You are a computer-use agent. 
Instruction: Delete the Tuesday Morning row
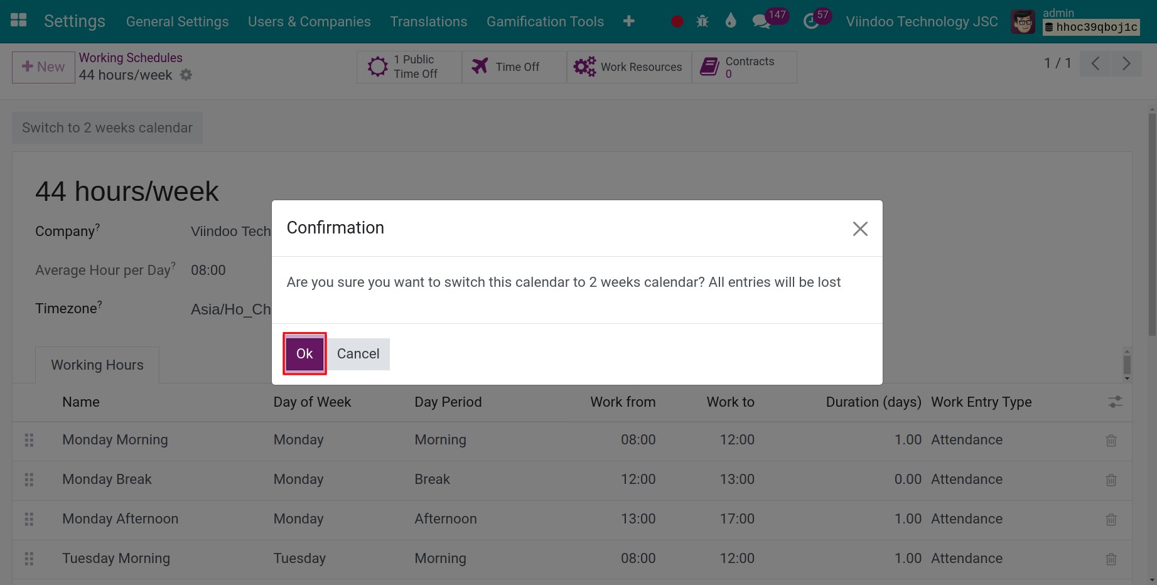1111,559
